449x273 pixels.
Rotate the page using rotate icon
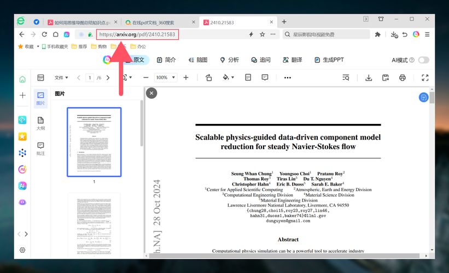[x=208, y=78]
